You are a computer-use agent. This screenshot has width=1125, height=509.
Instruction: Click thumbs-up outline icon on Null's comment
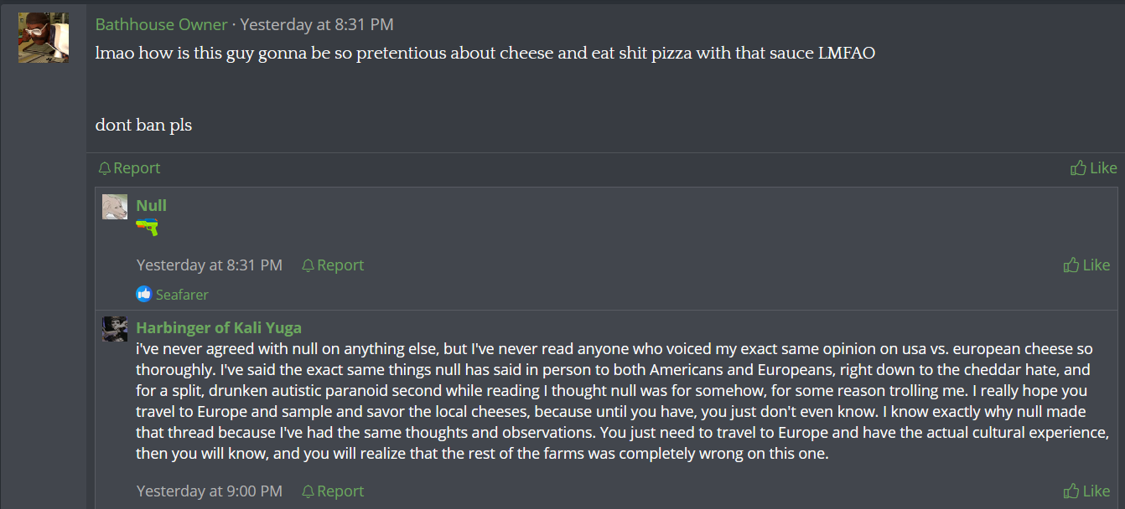click(1071, 265)
